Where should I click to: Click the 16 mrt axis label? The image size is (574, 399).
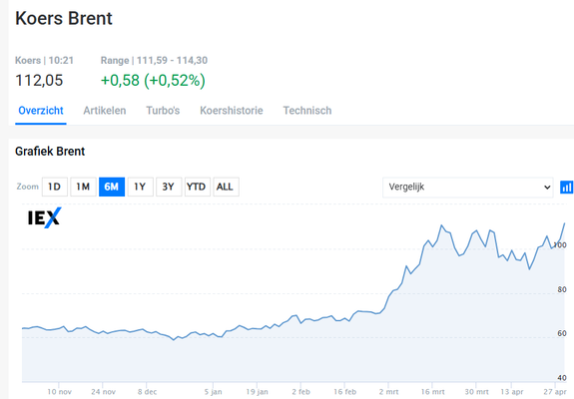point(432,392)
